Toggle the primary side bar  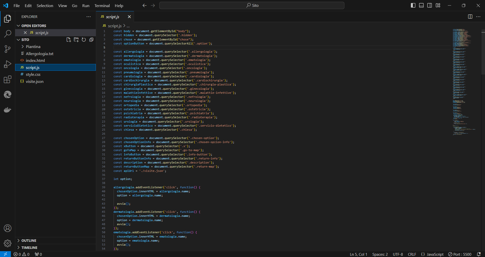413,5
